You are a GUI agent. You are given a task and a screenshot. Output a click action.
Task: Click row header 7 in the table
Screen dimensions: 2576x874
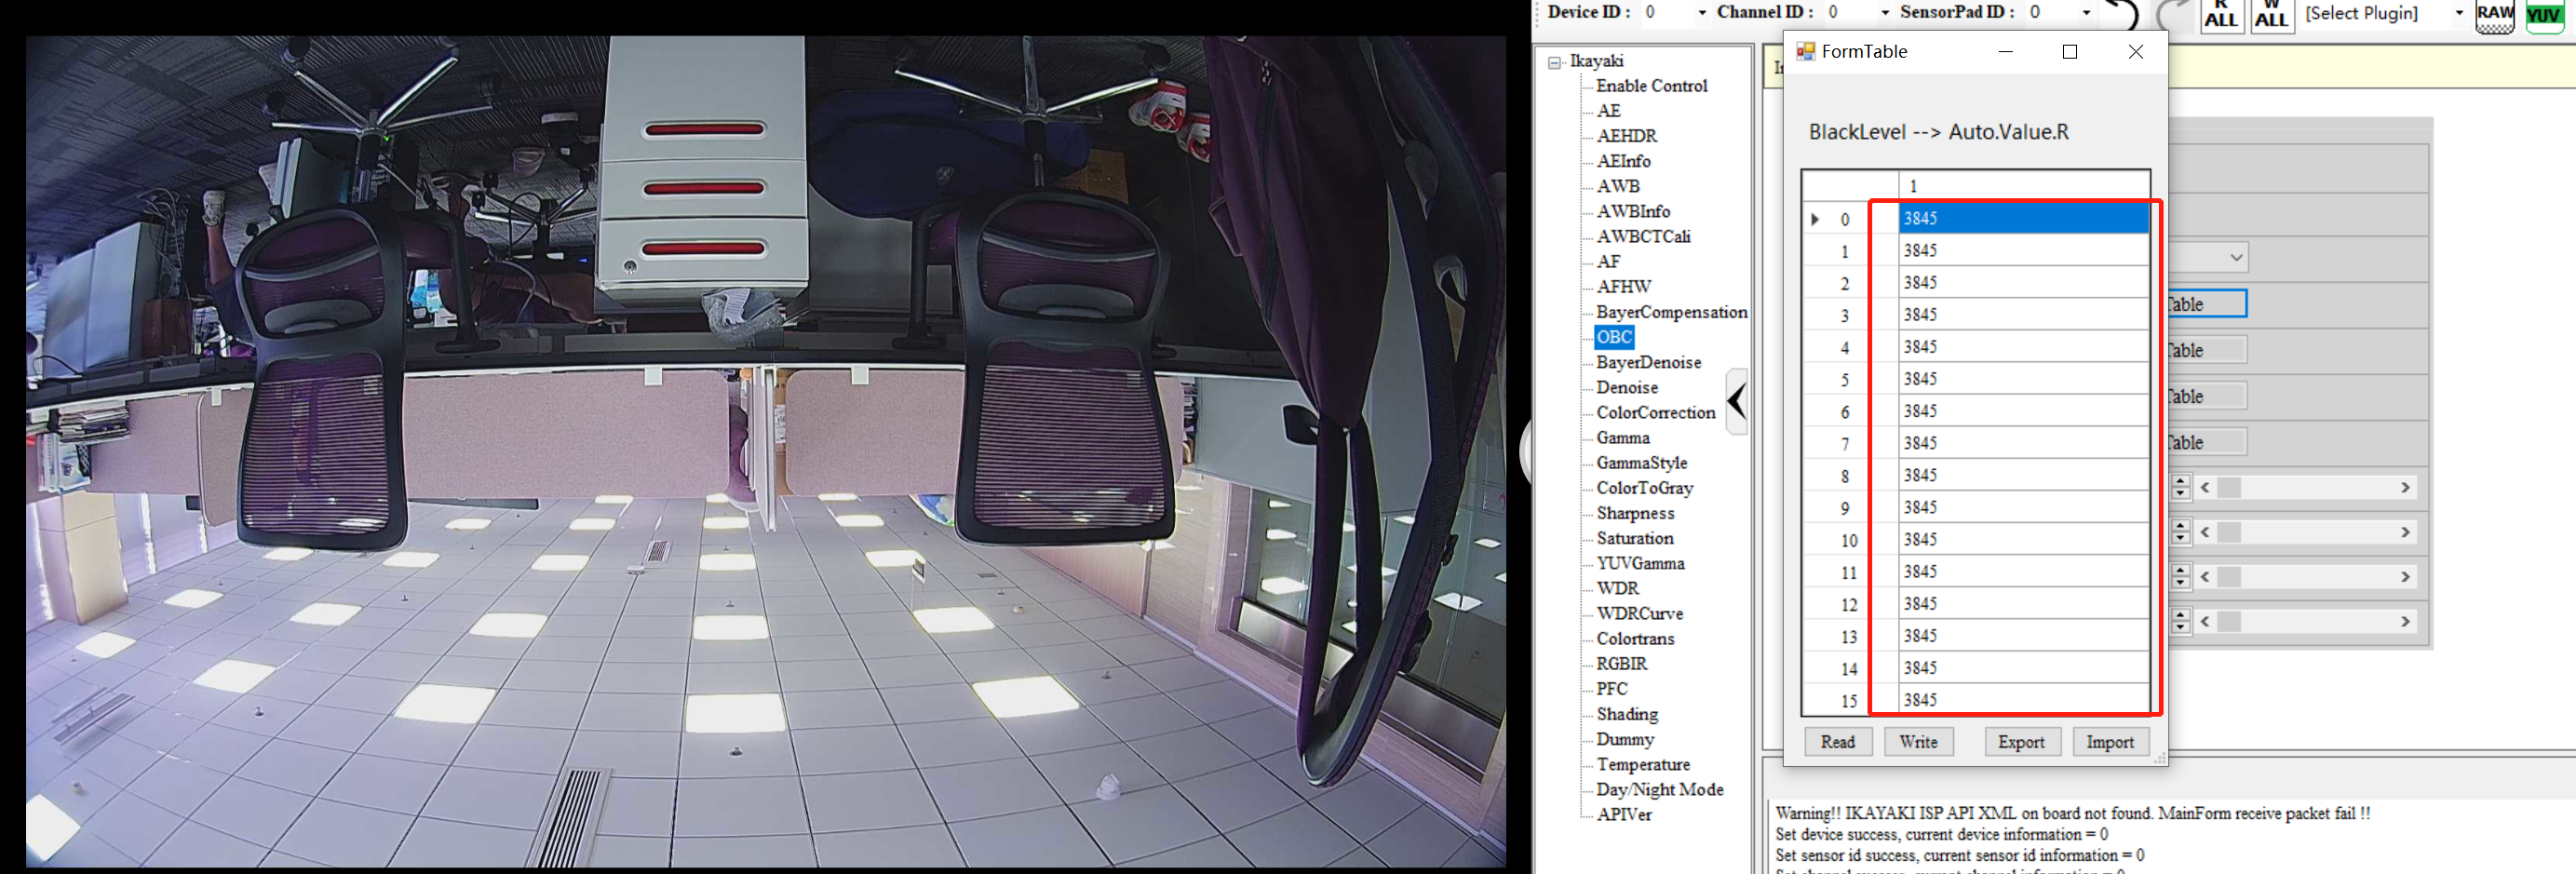click(x=1850, y=443)
